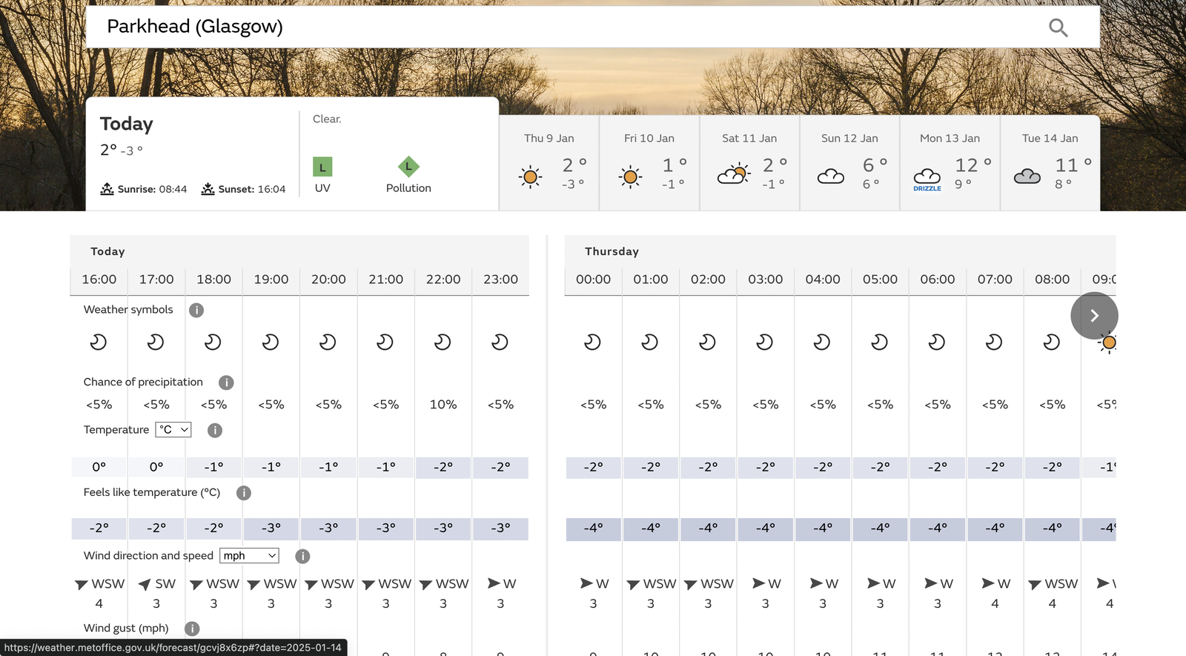Image resolution: width=1186 pixels, height=656 pixels.
Task: Select the Mon 13 Jan drizzle tab
Action: (x=950, y=163)
